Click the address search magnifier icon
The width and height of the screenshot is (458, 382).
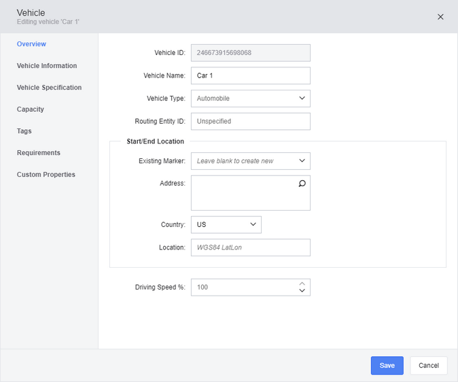tap(302, 184)
